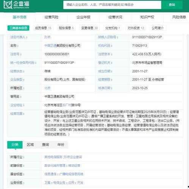
Task: Open 股东信息 5 sub-tab
Action: 66,28
